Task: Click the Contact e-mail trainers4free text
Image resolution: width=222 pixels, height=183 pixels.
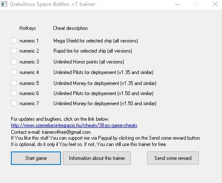Action: coord(51,132)
